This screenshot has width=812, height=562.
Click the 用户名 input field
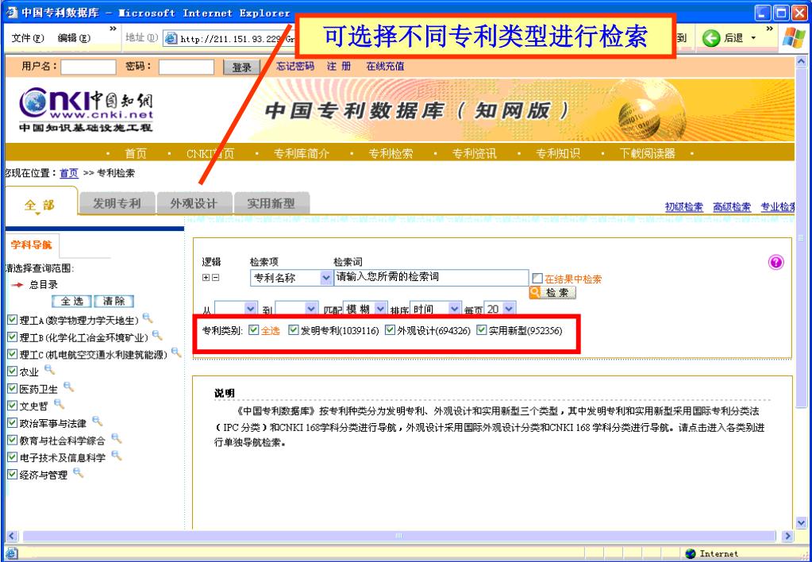tap(89, 67)
